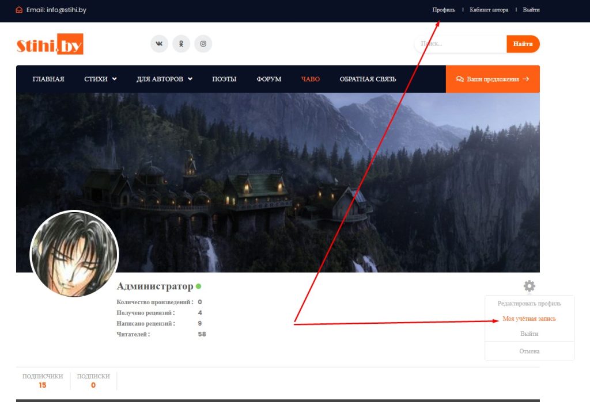Select ЧАВО in the navigation bar

[x=311, y=79]
